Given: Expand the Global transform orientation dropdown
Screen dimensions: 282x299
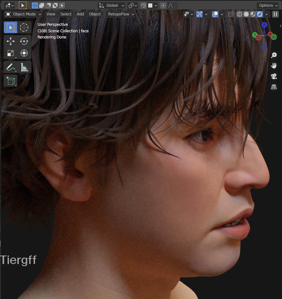Looking at the screenshot, I should click(112, 5).
